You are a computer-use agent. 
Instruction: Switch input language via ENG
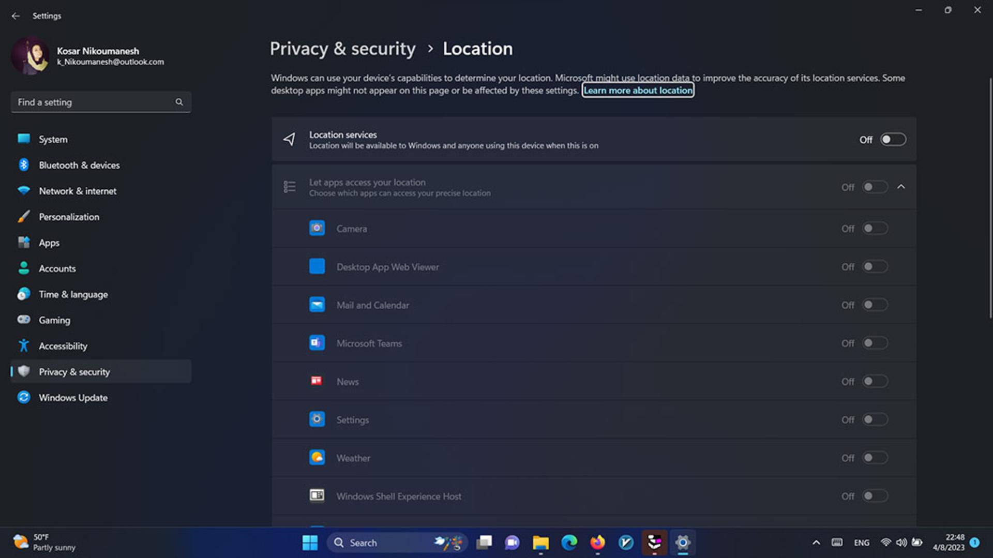click(x=862, y=542)
